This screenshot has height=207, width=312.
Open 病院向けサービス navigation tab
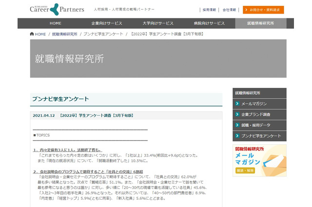pos(209,23)
